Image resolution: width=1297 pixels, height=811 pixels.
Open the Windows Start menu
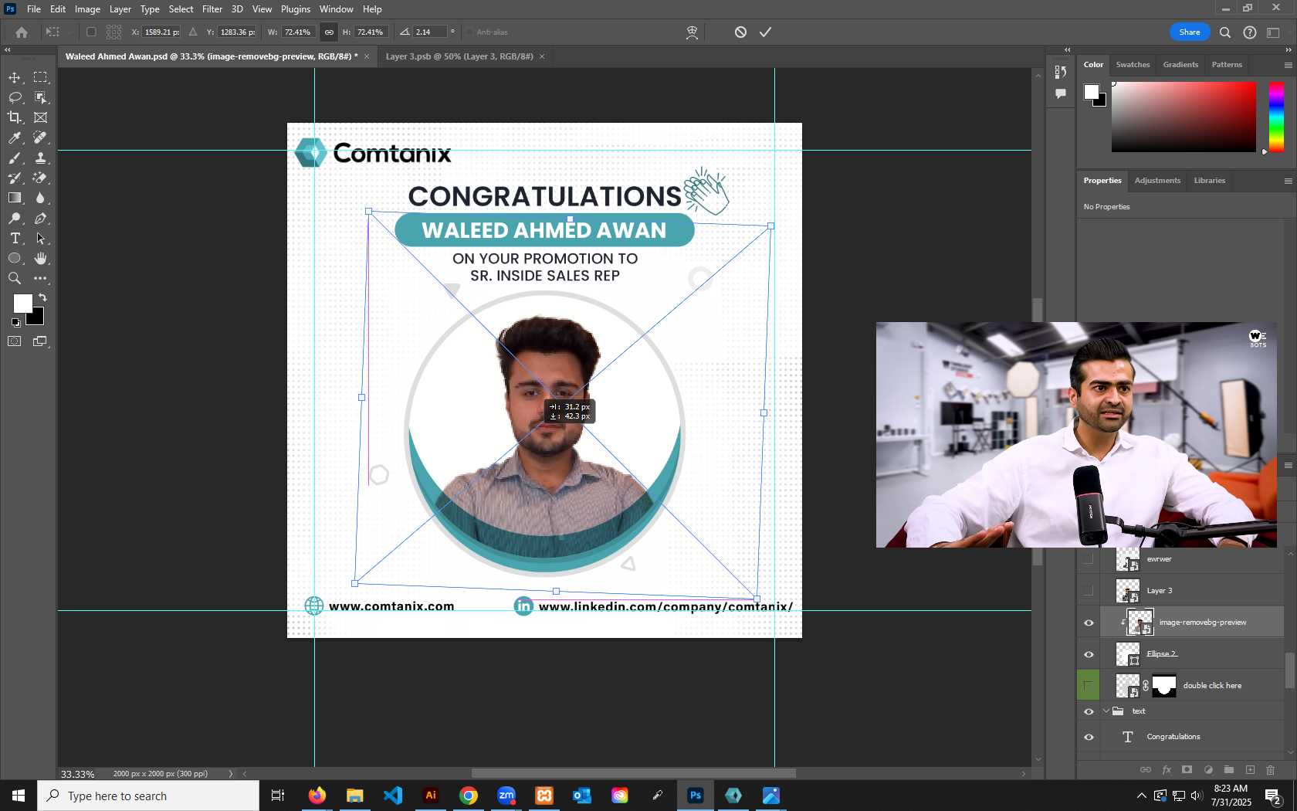pyautogui.click(x=19, y=796)
